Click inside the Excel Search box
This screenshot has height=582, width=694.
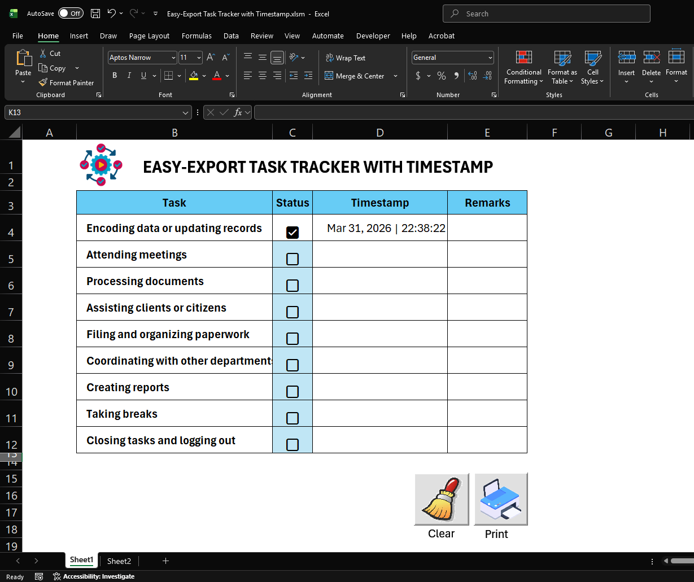point(545,13)
